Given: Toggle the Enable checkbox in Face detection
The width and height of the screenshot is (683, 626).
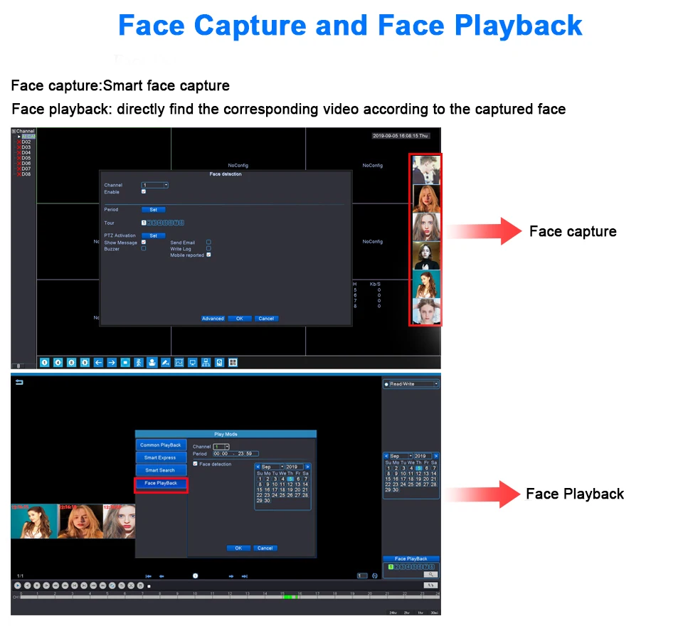Looking at the screenshot, I should click(144, 192).
